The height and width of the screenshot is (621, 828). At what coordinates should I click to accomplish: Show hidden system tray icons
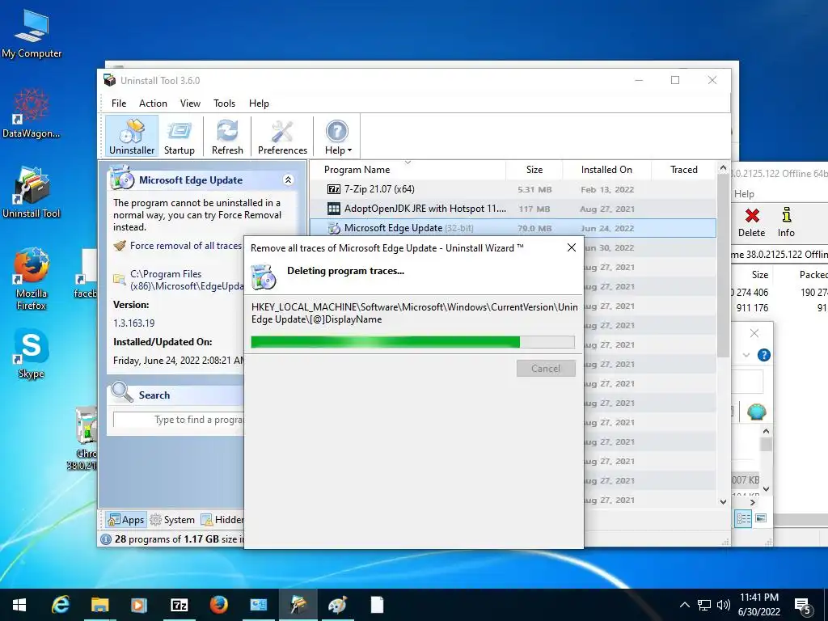pos(684,605)
